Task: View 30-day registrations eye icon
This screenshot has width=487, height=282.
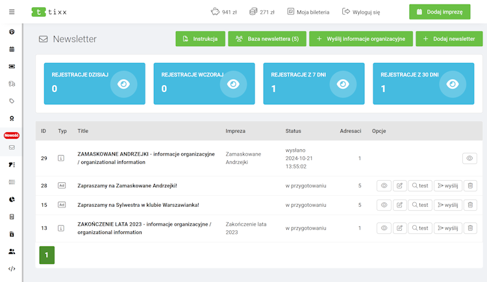Action: (453, 84)
